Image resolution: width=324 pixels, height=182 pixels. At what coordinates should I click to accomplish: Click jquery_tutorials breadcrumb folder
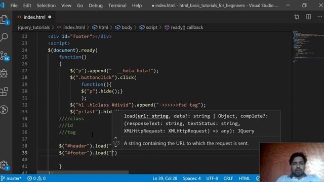(x=34, y=27)
